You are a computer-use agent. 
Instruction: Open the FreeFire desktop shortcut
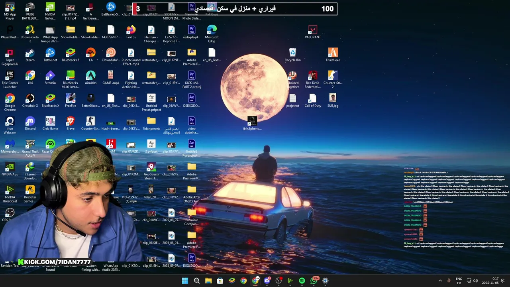(71, 100)
